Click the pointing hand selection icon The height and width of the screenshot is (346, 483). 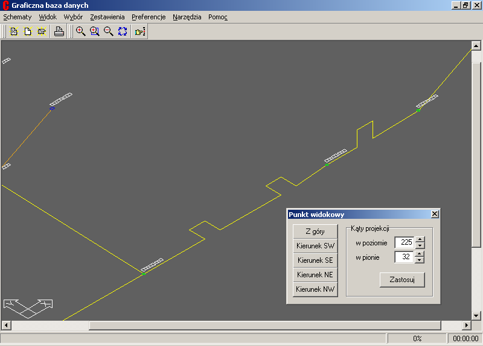140,31
